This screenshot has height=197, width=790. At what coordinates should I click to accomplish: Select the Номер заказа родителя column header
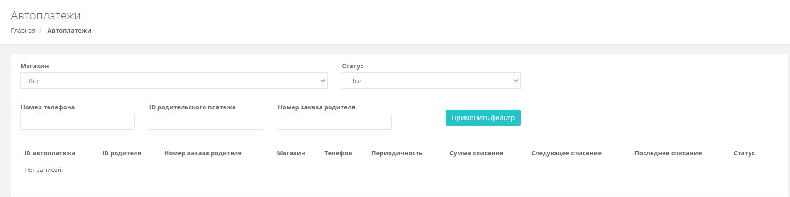tap(203, 153)
